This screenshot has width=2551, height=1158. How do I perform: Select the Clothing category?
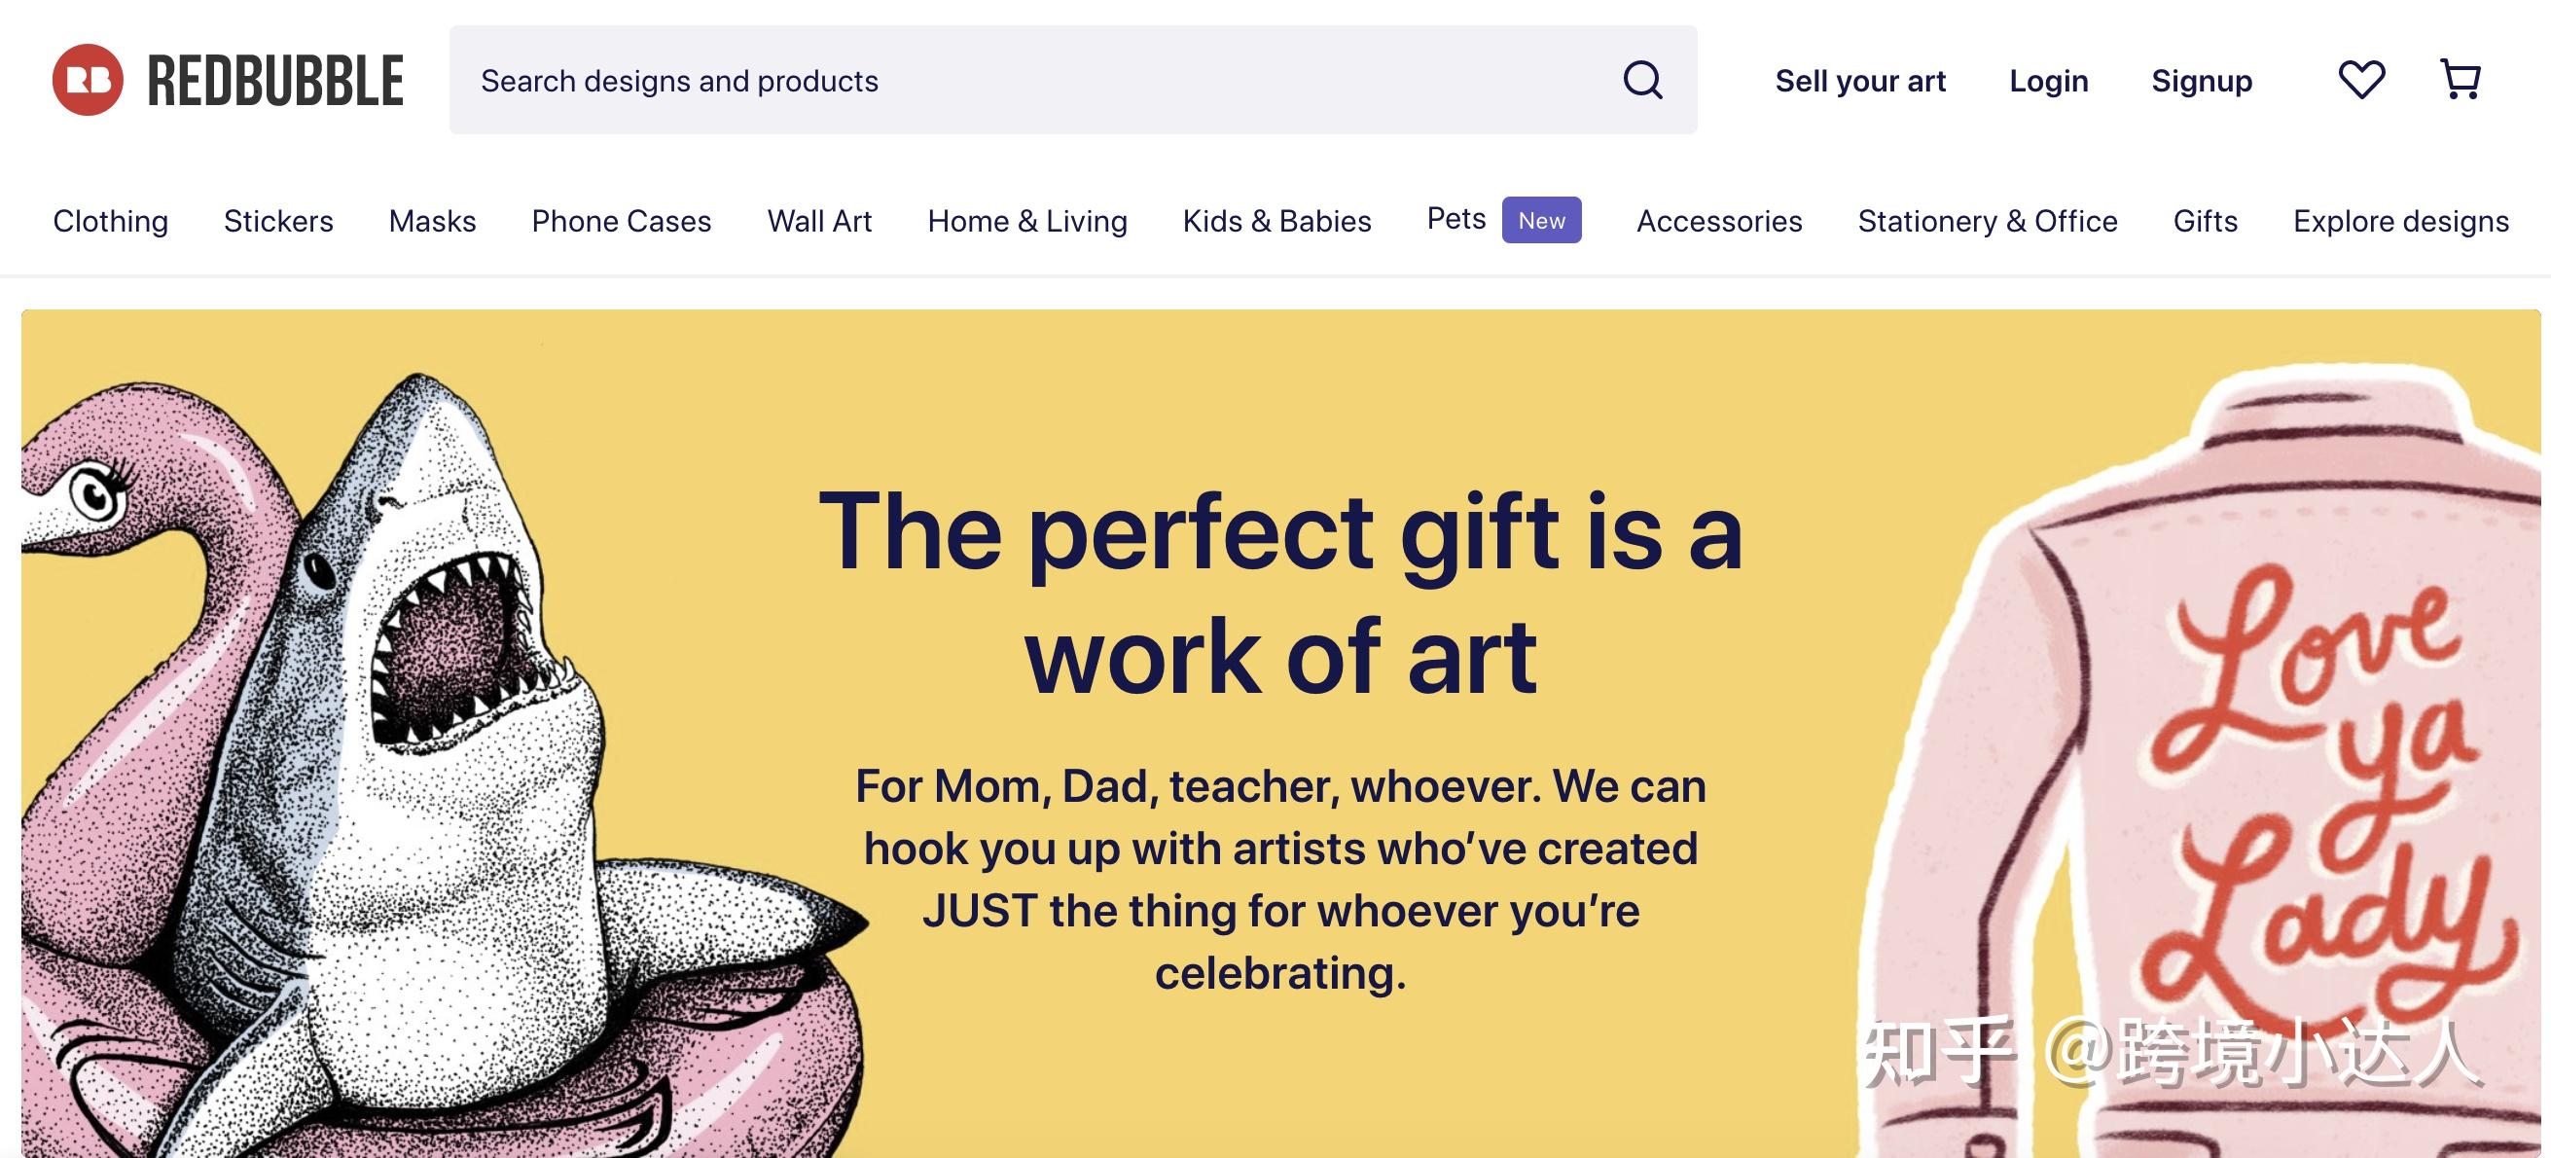tap(110, 221)
